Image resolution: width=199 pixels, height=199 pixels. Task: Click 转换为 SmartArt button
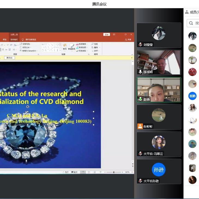[x=28, y=51]
